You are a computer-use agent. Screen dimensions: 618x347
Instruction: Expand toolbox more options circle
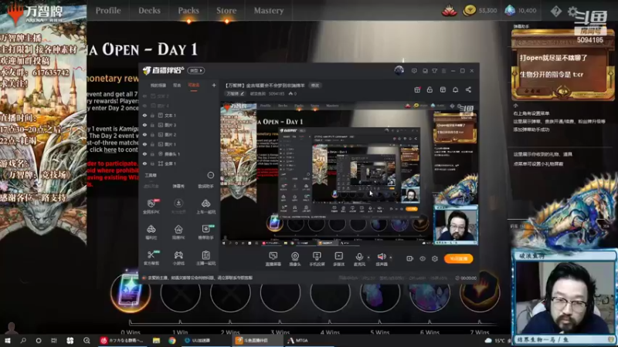pos(210,175)
